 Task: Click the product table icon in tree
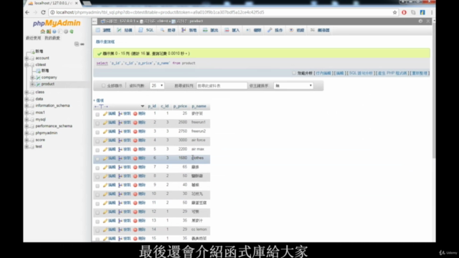(x=38, y=85)
